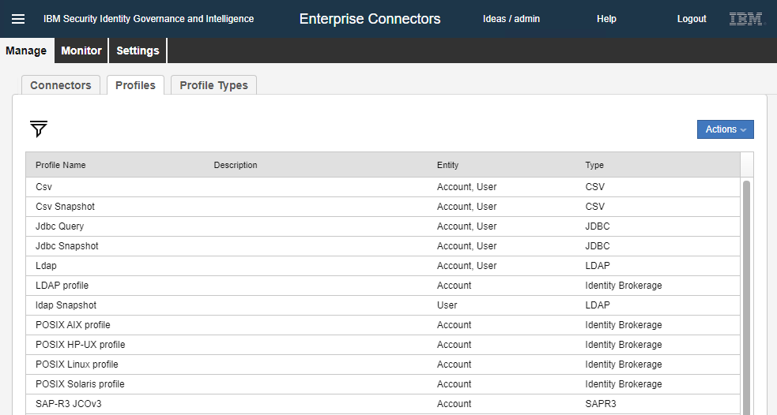
Task: Open the Ideas / admin user menu
Action: point(511,19)
